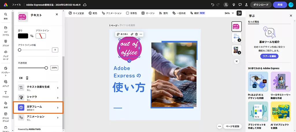The height and width of the screenshot is (132, 296).
Task: Open the user profile avatar
Action: click(x=291, y=5)
